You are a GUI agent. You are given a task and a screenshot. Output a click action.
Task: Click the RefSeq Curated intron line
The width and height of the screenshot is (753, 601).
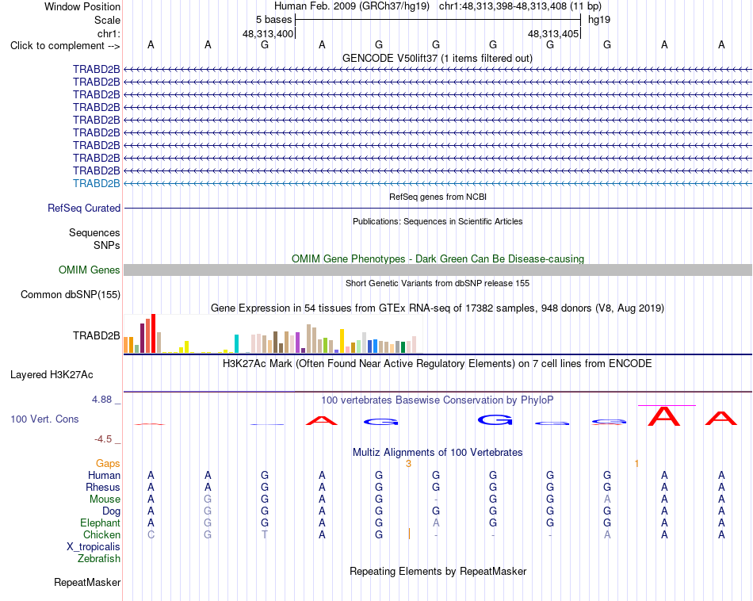(438, 208)
